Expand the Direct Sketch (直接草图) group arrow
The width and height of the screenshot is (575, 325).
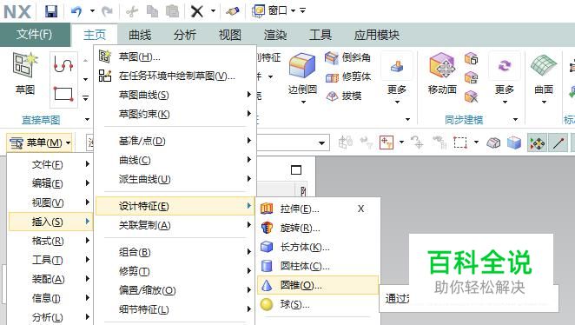87,119
